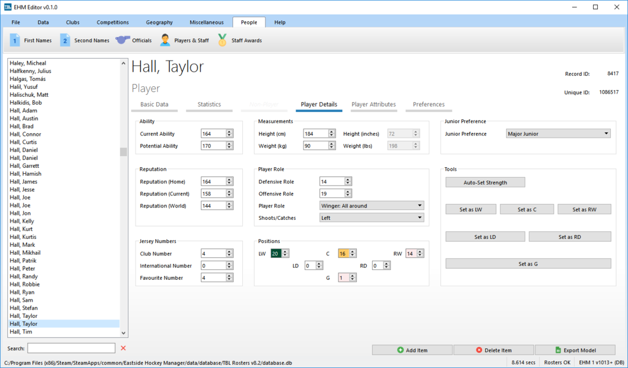Open the Data menu
This screenshot has height=368, width=628.
point(43,23)
